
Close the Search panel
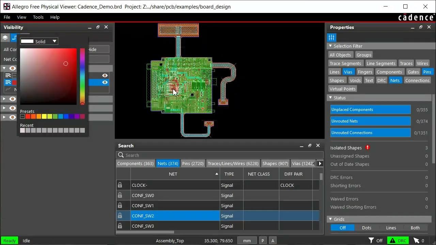click(318, 146)
